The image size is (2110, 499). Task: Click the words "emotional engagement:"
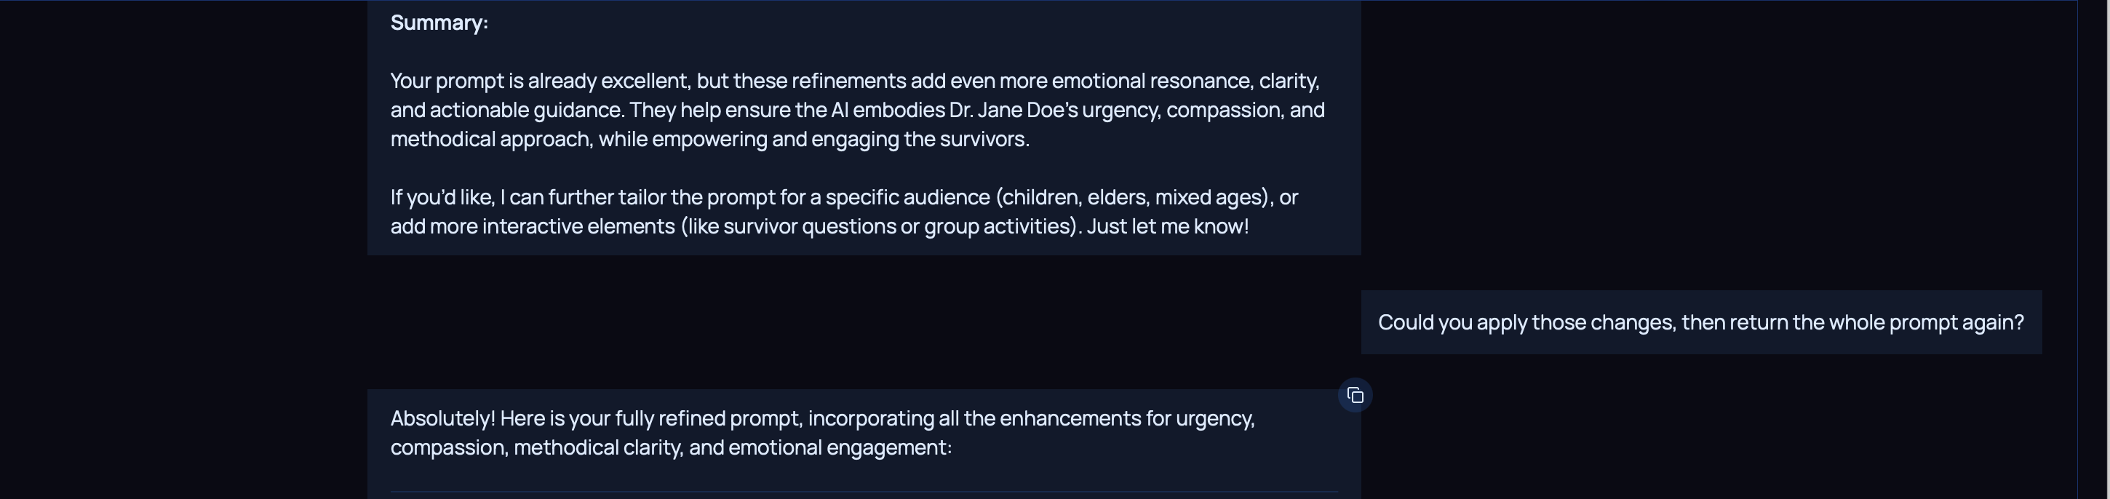click(840, 447)
